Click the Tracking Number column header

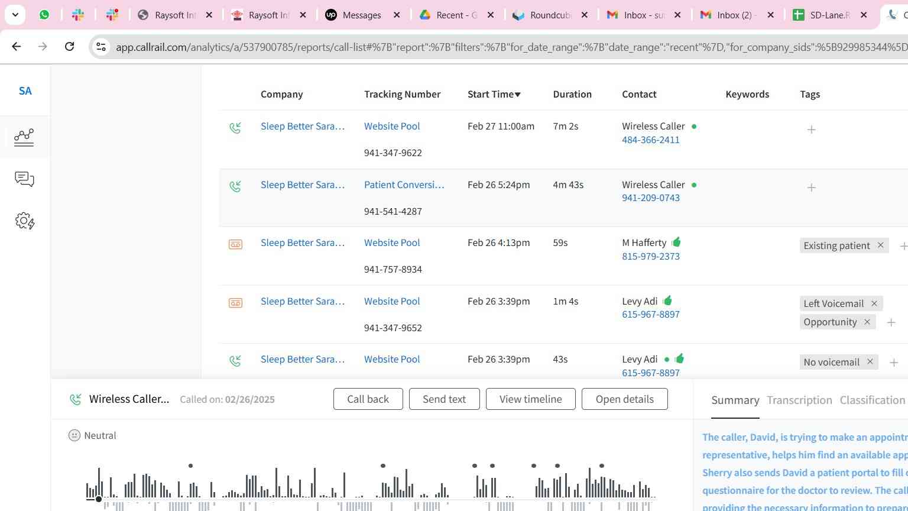(x=402, y=94)
